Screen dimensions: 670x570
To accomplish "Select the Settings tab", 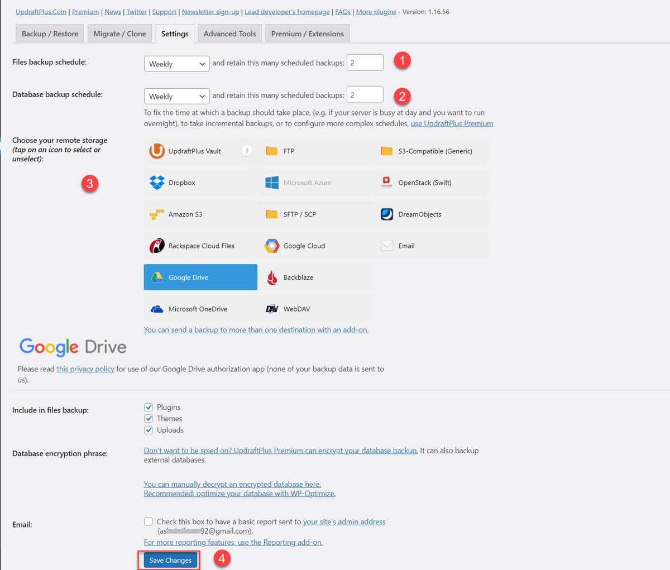I will click(x=175, y=33).
